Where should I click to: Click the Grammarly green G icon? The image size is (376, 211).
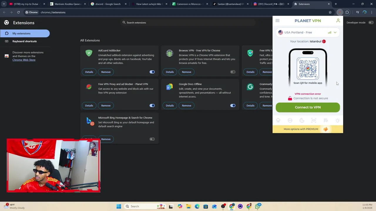pyautogui.click(x=250, y=87)
